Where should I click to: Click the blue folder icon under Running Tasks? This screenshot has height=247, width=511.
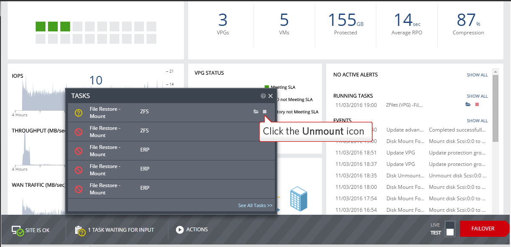point(468,104)
